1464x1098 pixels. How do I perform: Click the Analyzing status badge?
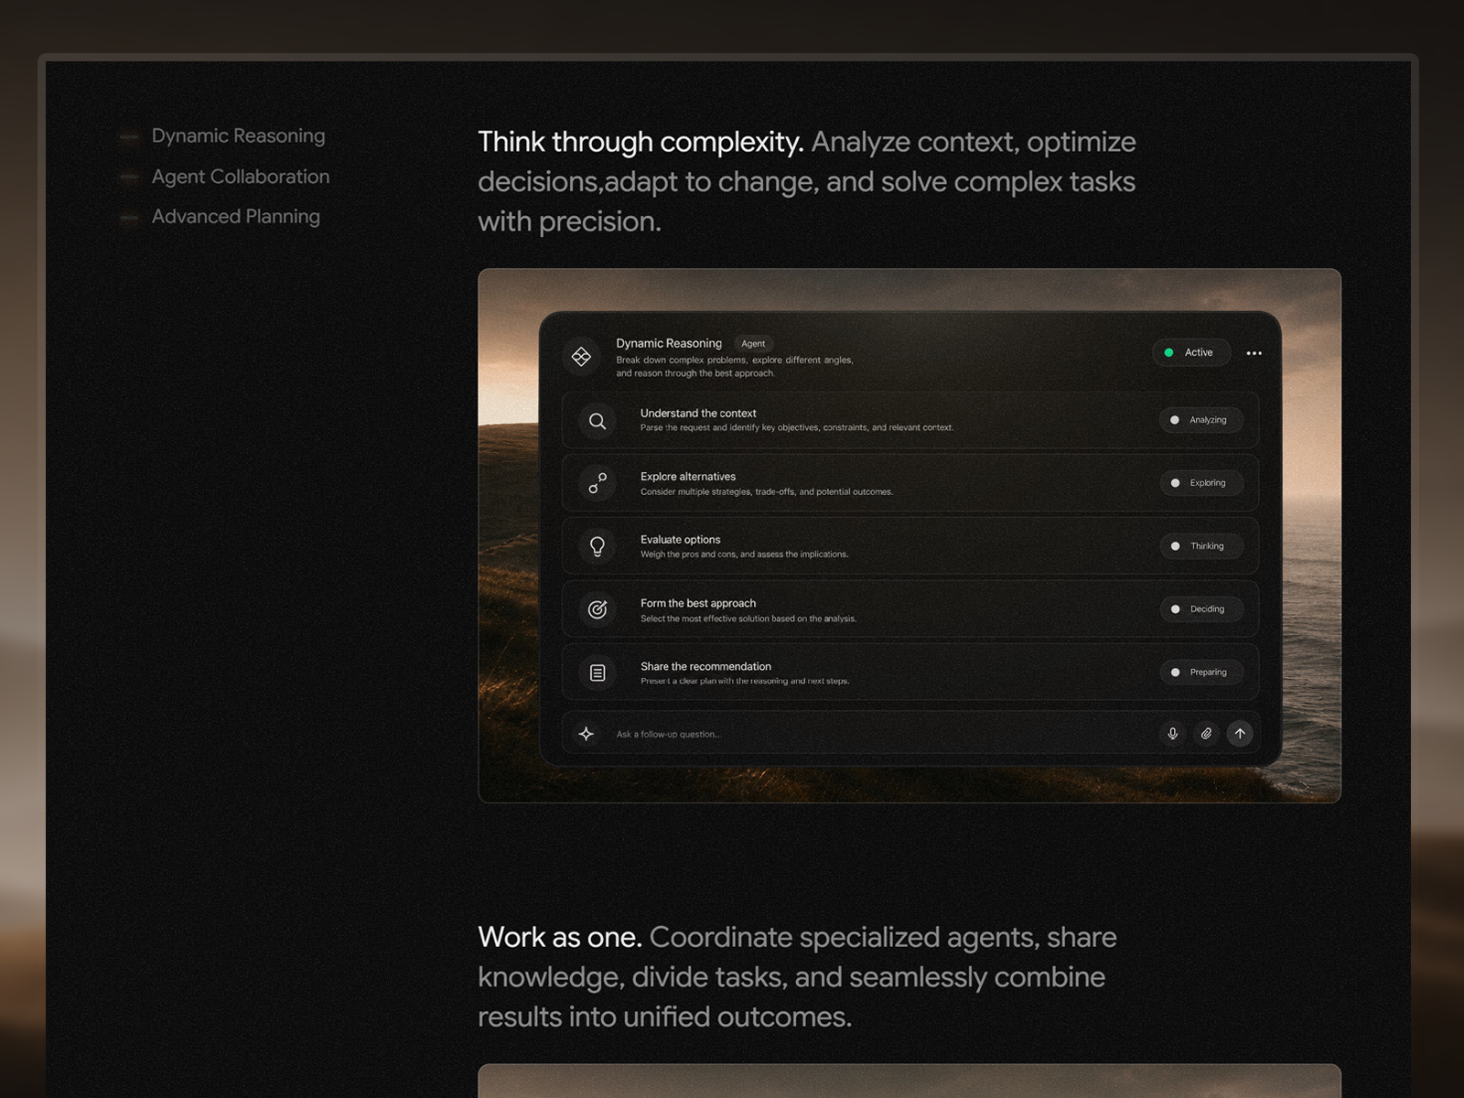(x=1200, y=420)
